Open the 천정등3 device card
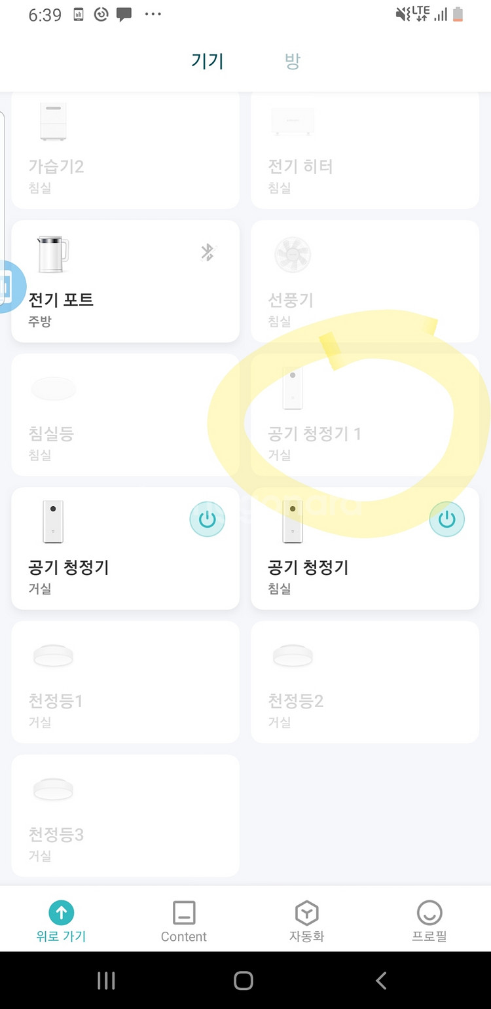491x1009 pixels. pyautogui.click(x=125, y=815)
